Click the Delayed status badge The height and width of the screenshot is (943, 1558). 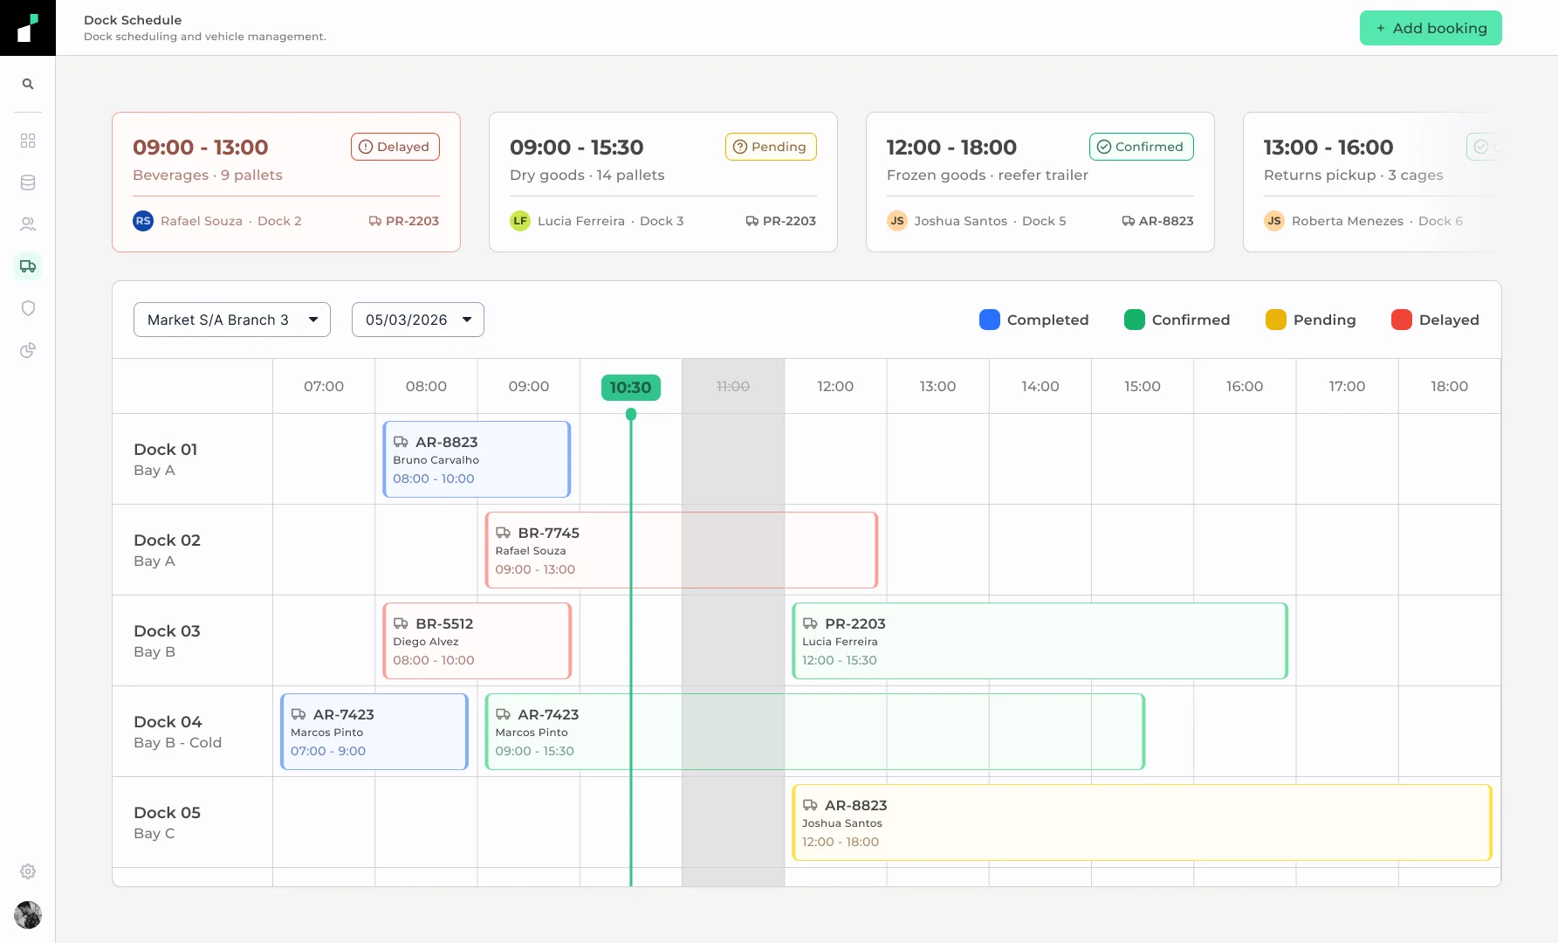[395, 147]
